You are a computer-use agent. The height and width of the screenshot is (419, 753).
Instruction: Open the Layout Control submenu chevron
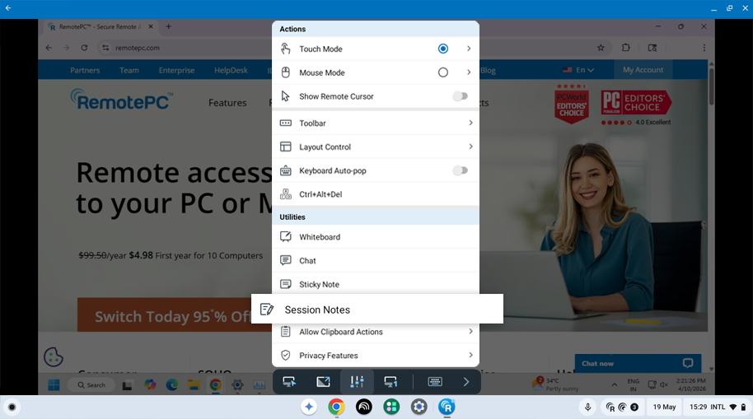click(x=470, y=147)
